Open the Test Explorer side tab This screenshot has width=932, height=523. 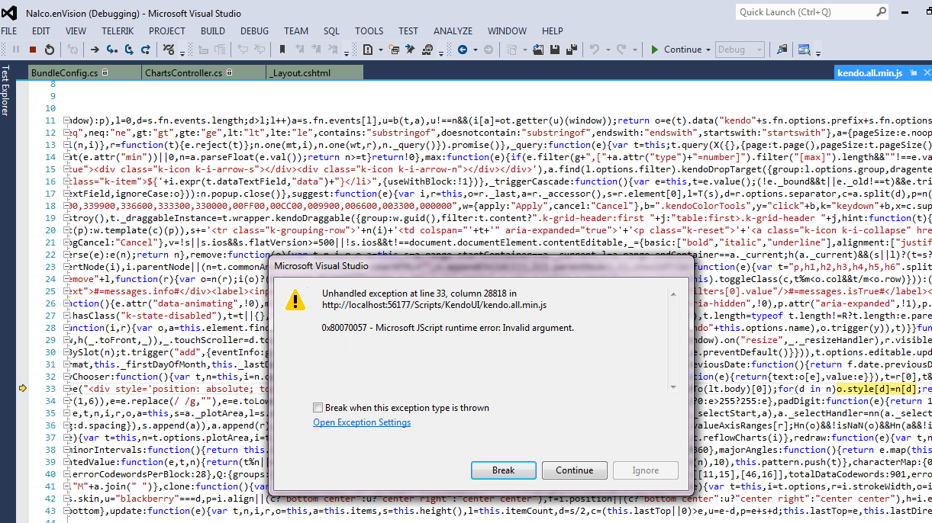(x=5, y=90)
